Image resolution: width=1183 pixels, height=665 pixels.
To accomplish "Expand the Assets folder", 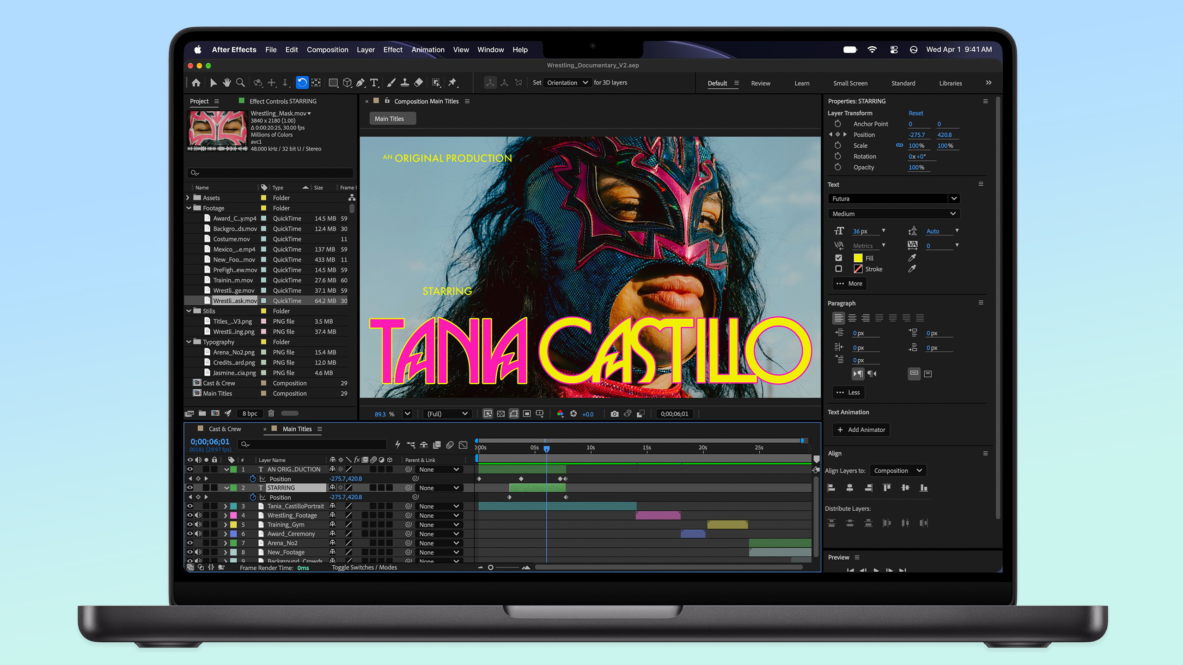I will click(188, 198).
